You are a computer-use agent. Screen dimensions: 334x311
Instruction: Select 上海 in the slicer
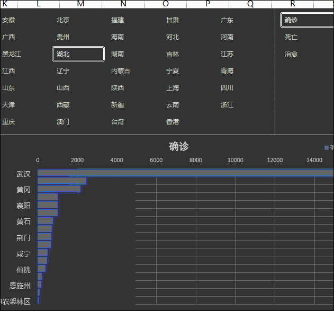click(x=173, y=87)
